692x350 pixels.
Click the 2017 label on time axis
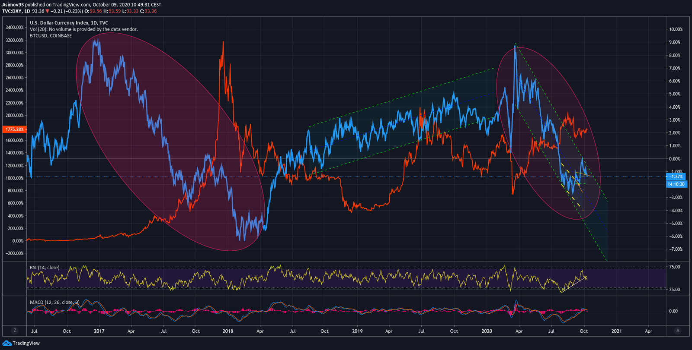99,331
